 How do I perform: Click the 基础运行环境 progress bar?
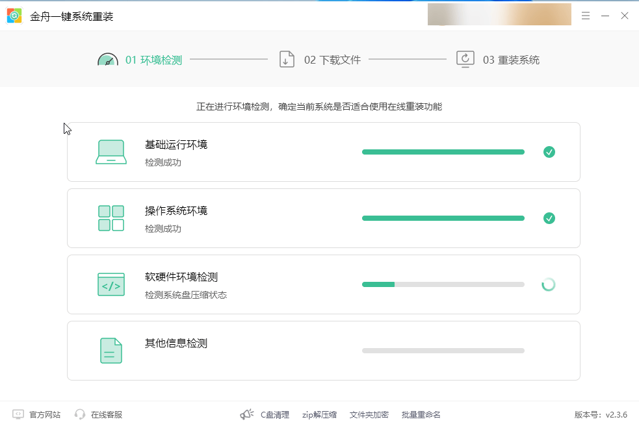click(x=443, y=152)
